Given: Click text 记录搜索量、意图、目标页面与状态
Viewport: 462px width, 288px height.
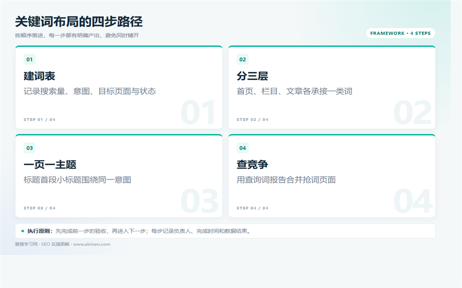Looking at the screenshot, I should click(90, 91).
